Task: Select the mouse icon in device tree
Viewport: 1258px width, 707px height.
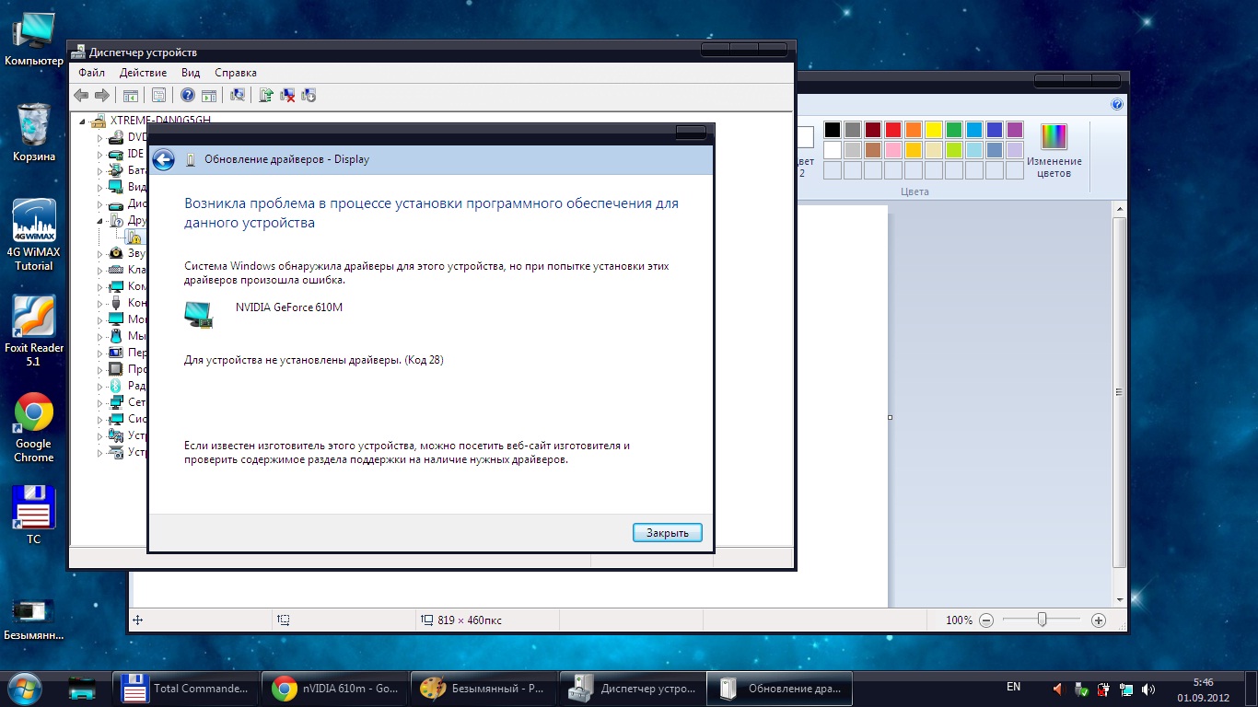Action: [x=116, y=336]
